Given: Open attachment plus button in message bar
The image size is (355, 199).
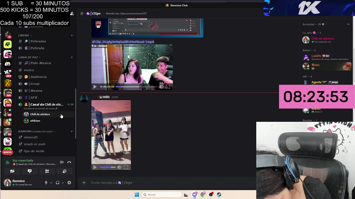Looking at the screenshot, I should point(84,183).
